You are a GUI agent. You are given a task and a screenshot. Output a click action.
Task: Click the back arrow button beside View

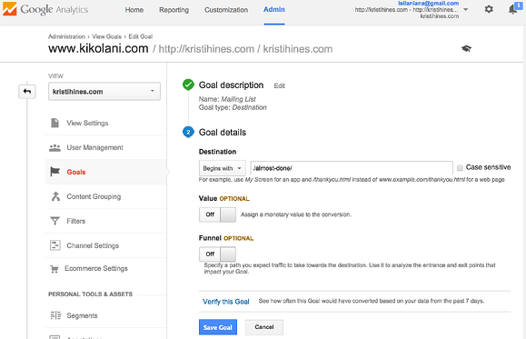(27, 91)
